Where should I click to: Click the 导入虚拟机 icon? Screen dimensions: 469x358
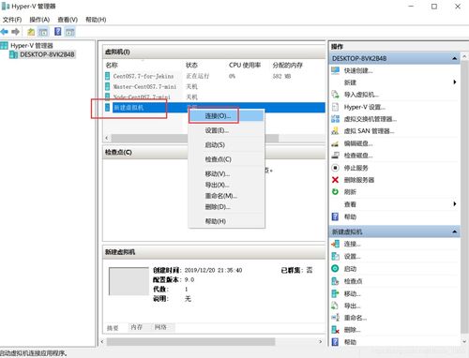coord(335,95)
